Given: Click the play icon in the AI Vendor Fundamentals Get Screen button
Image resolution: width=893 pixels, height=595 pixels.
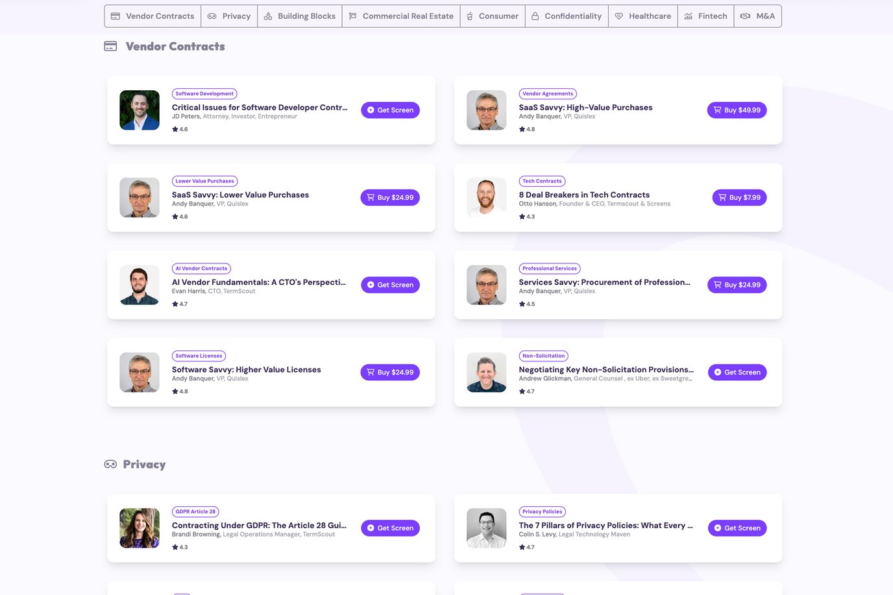Looking at the screenshot, I should [371, 284].
